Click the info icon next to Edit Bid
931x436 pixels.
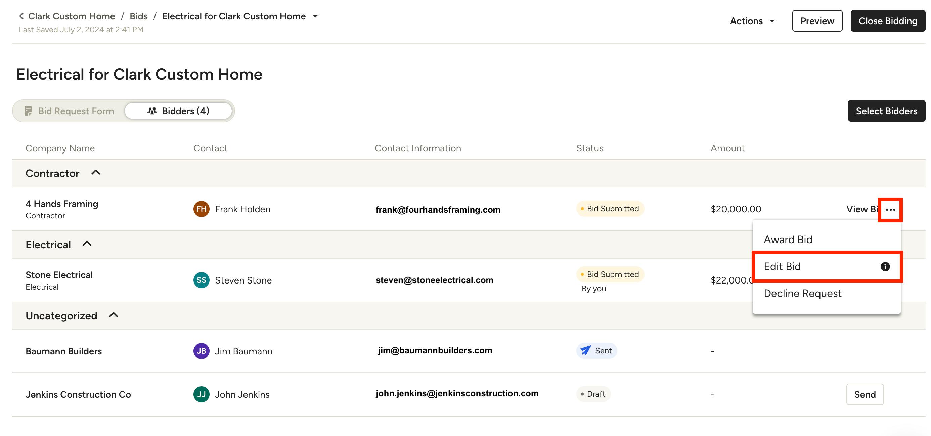pyautogui.click(x=885, y=266)
